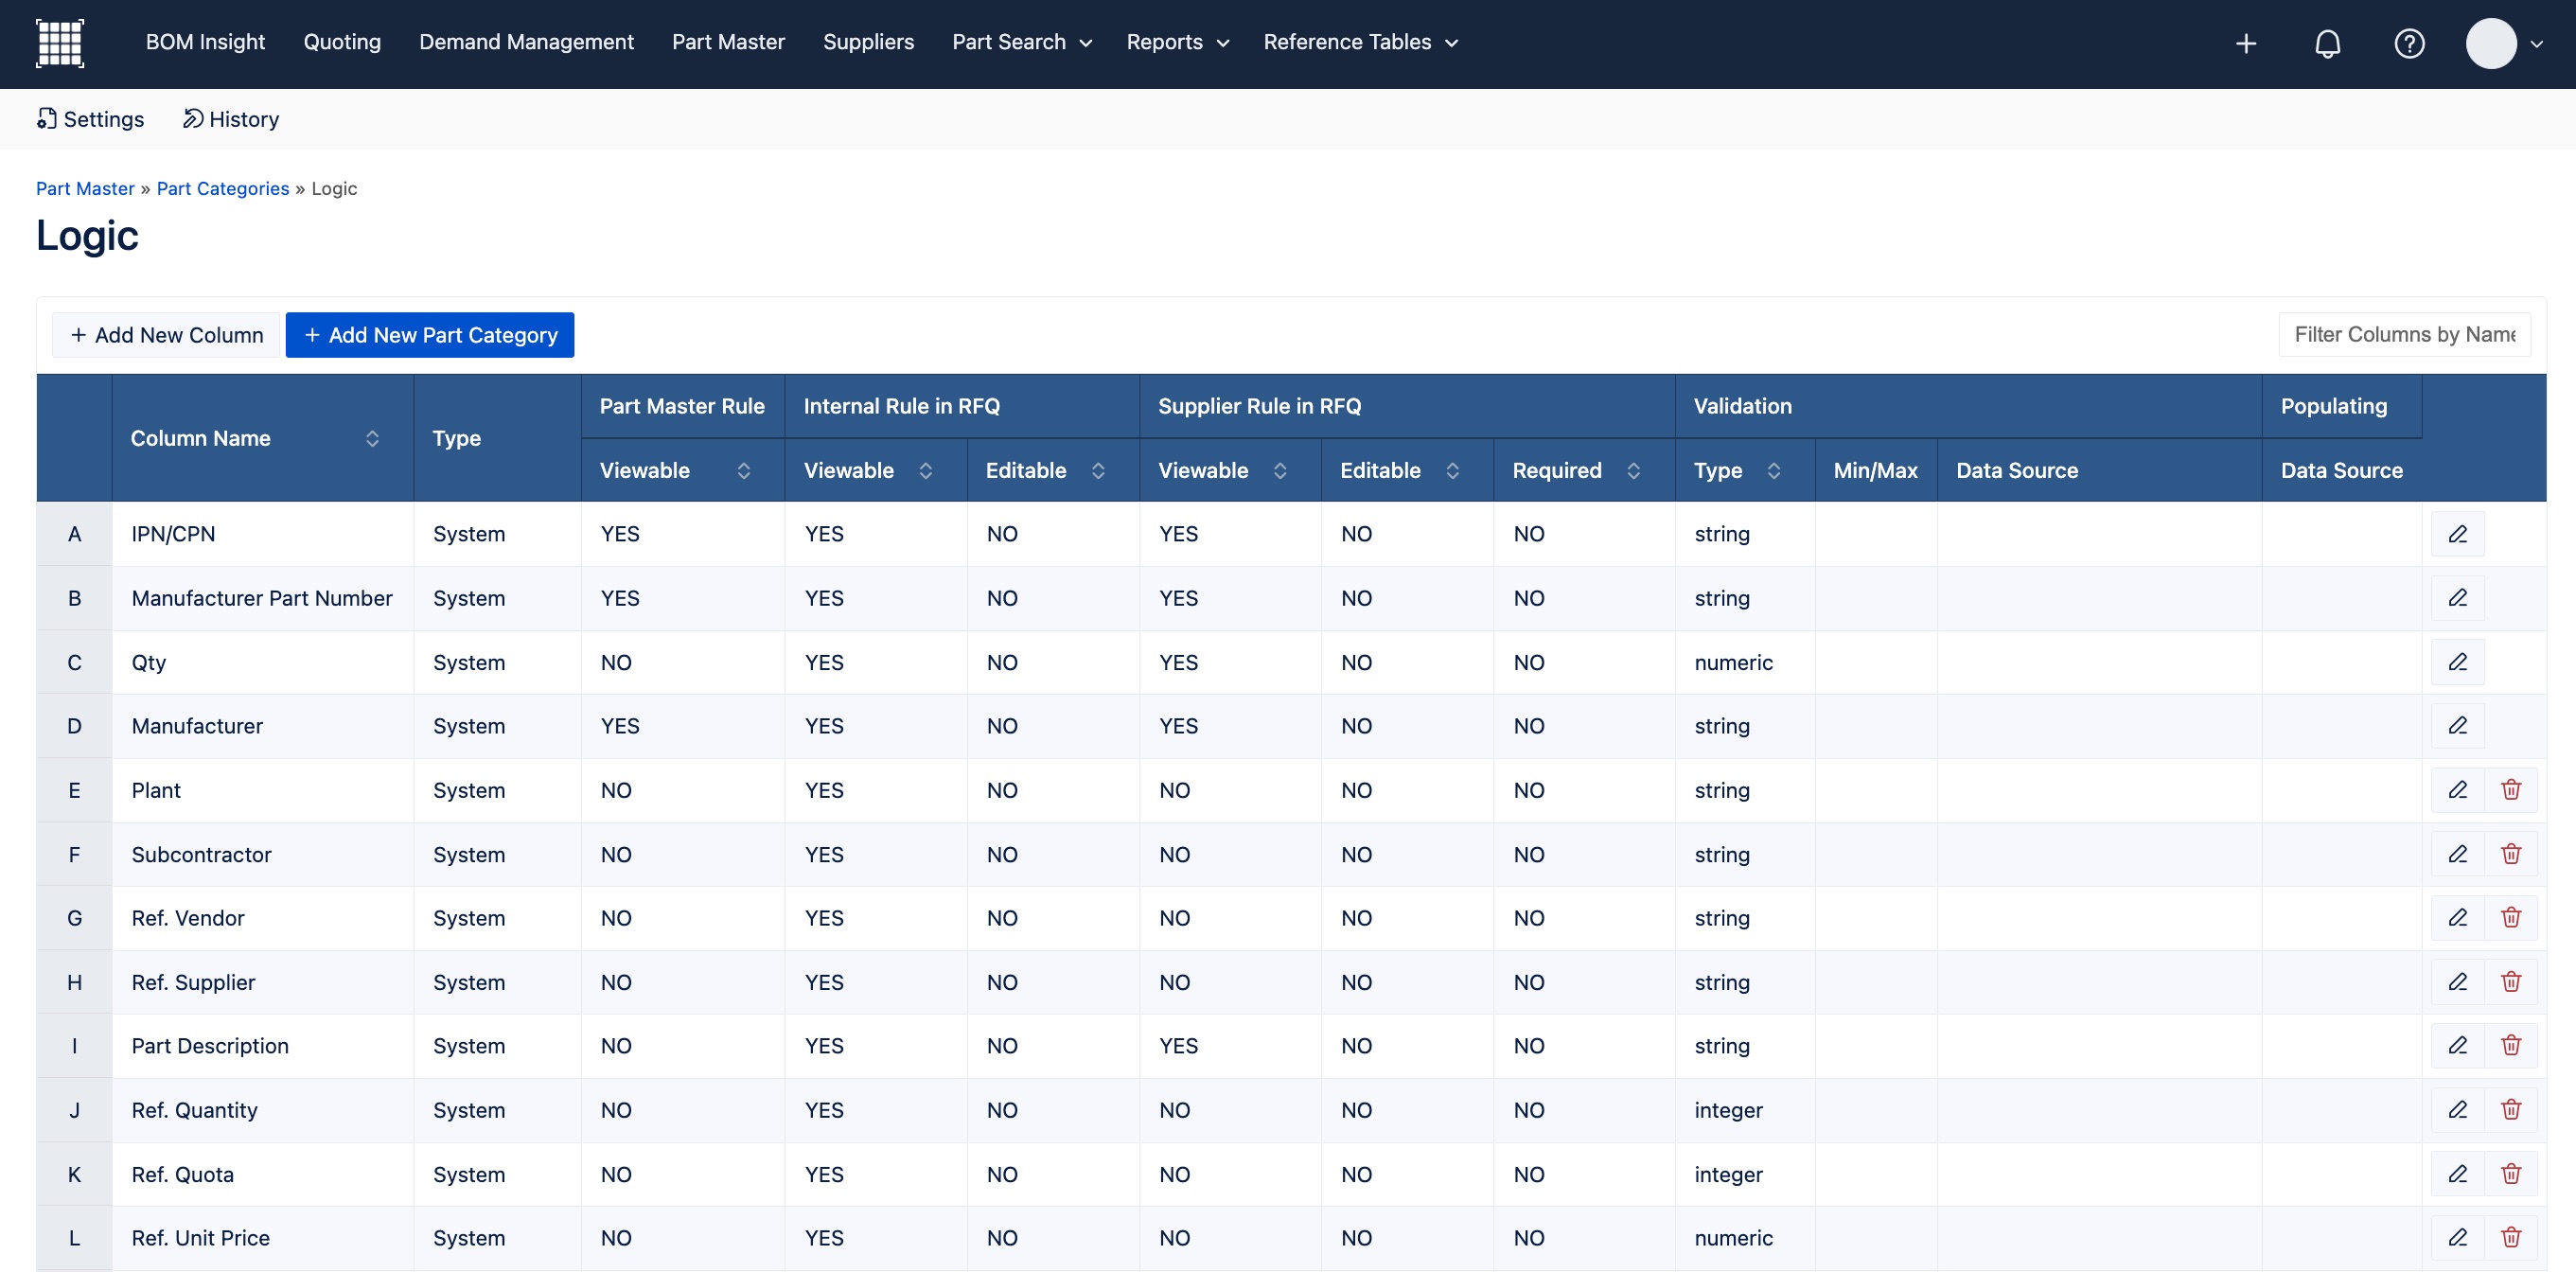Open Part Master in navigation bar
This screenshot has height=1272, width=2576.
click(728, 42)
